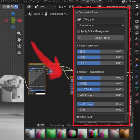Click the viewport zoom magnifier icon

tap(19, 33)
